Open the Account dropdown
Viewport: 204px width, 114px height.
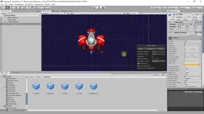click(173, 8)
